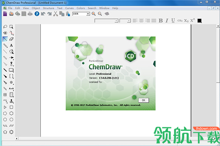Select the Cyclopentadiene ring tool

click(x=5, y=132)
